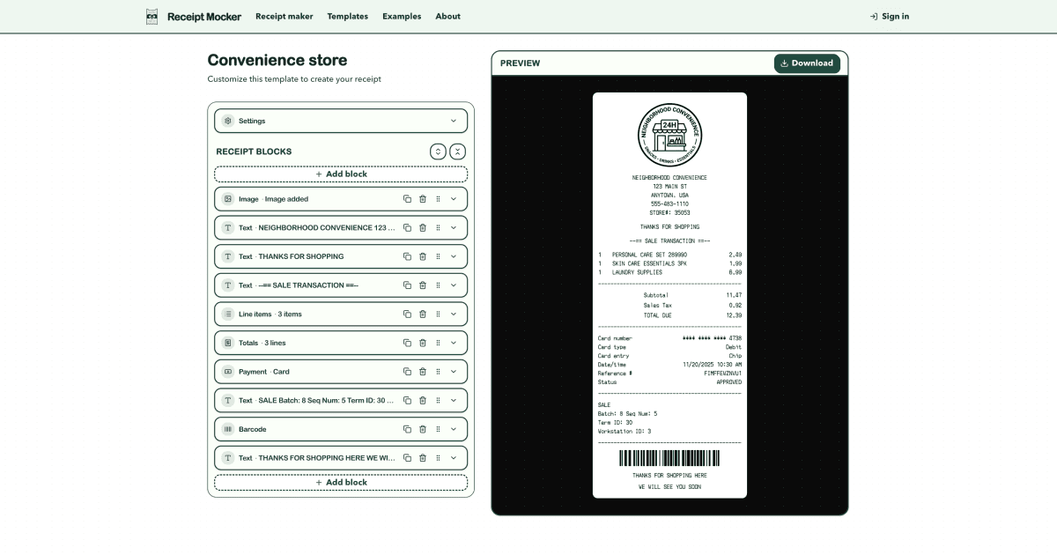Click the top Add block button

[x=341, y=174]
